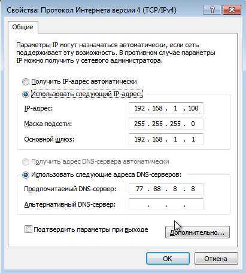The width and height of the screenshot is (246, 273).
Task: Click the help question mark button
Action: 212,10
